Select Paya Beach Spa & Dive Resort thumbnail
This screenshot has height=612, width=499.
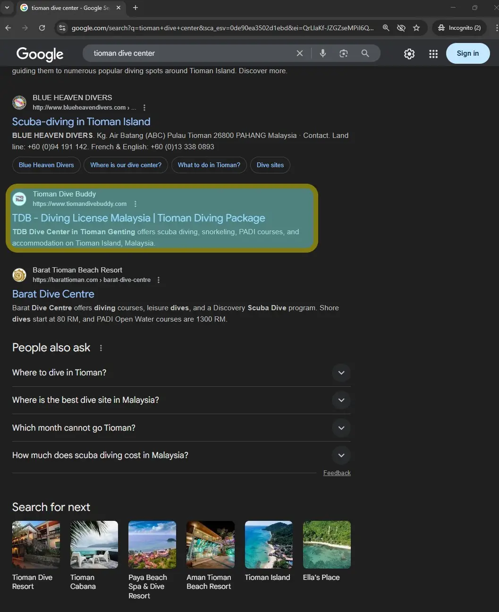[152, 544]
